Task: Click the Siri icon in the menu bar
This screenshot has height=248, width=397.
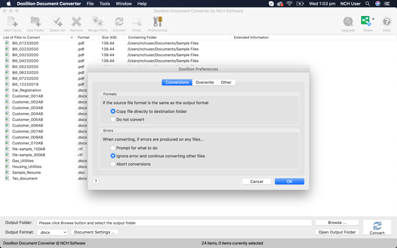Action: click(377, 4)
